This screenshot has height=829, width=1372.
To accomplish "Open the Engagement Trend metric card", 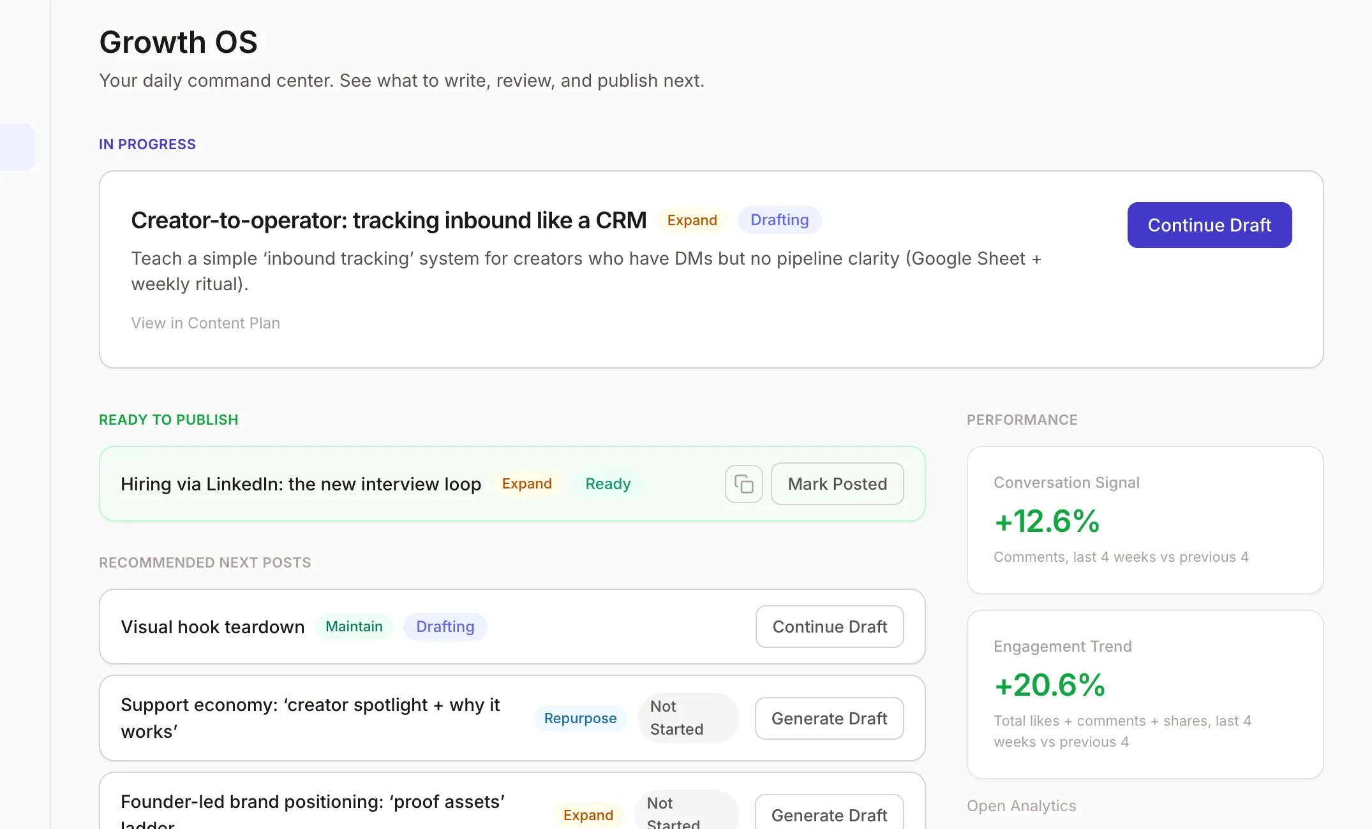I will tap(1145, 693).
